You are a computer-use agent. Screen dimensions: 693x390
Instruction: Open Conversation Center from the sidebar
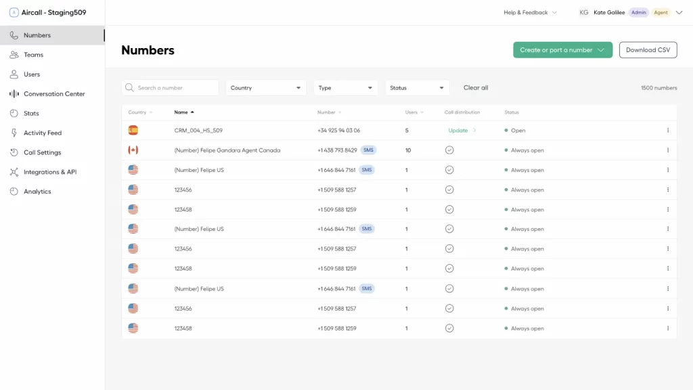click(x=54, y=94)
